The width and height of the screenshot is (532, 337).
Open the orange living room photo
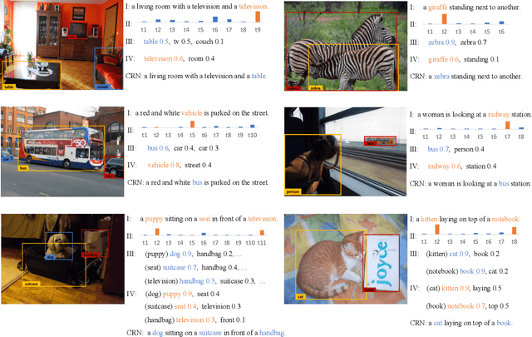point(62,45)
